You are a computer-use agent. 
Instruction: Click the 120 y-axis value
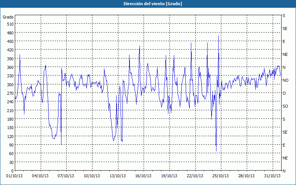click(10, 136)
